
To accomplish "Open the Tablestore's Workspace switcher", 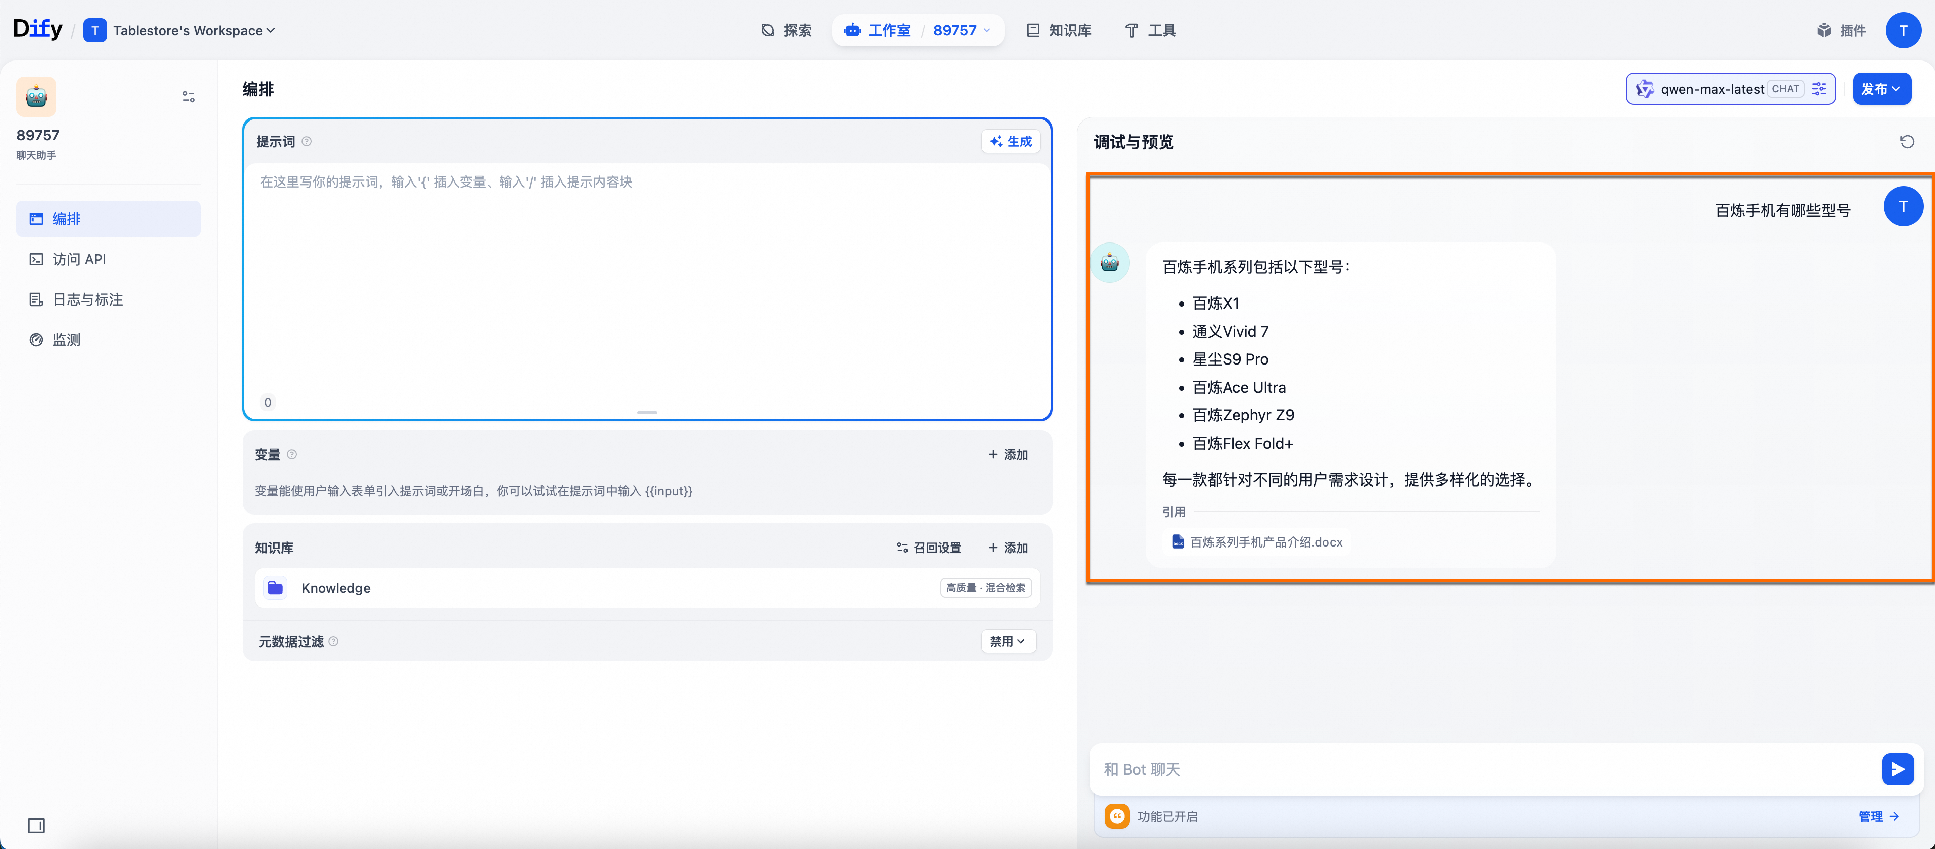I will point(179,31).
